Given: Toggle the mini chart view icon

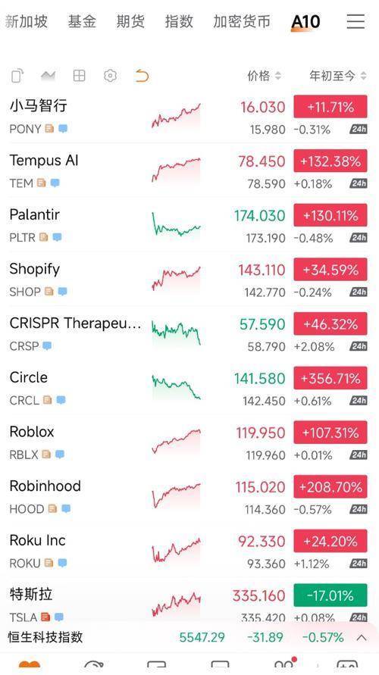Looking at the screenshot, I should [48, 77].
